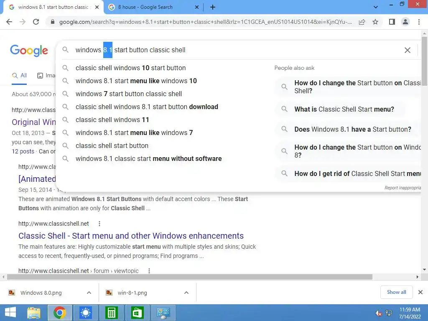Select suggestion 'classic shell windows 11'
Screen dimensions: 428x321
pyautogui.click(x=112, y=120)
